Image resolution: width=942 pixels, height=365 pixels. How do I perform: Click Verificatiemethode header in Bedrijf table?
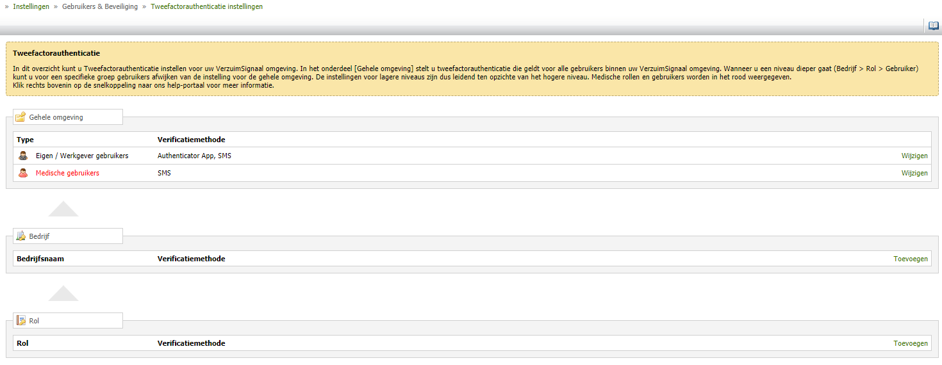[x=191, y=259]
